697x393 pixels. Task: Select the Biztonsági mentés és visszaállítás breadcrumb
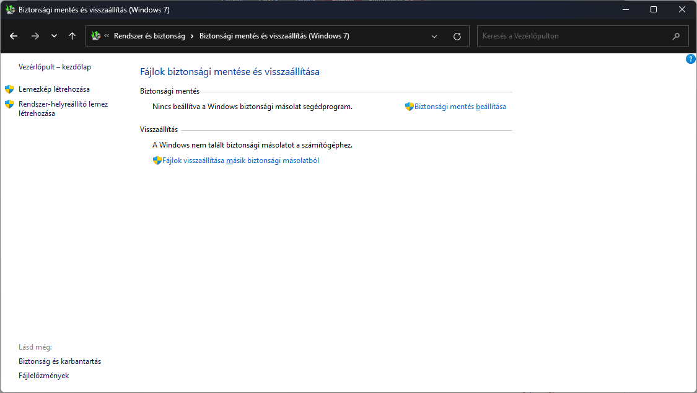point(274,36)
